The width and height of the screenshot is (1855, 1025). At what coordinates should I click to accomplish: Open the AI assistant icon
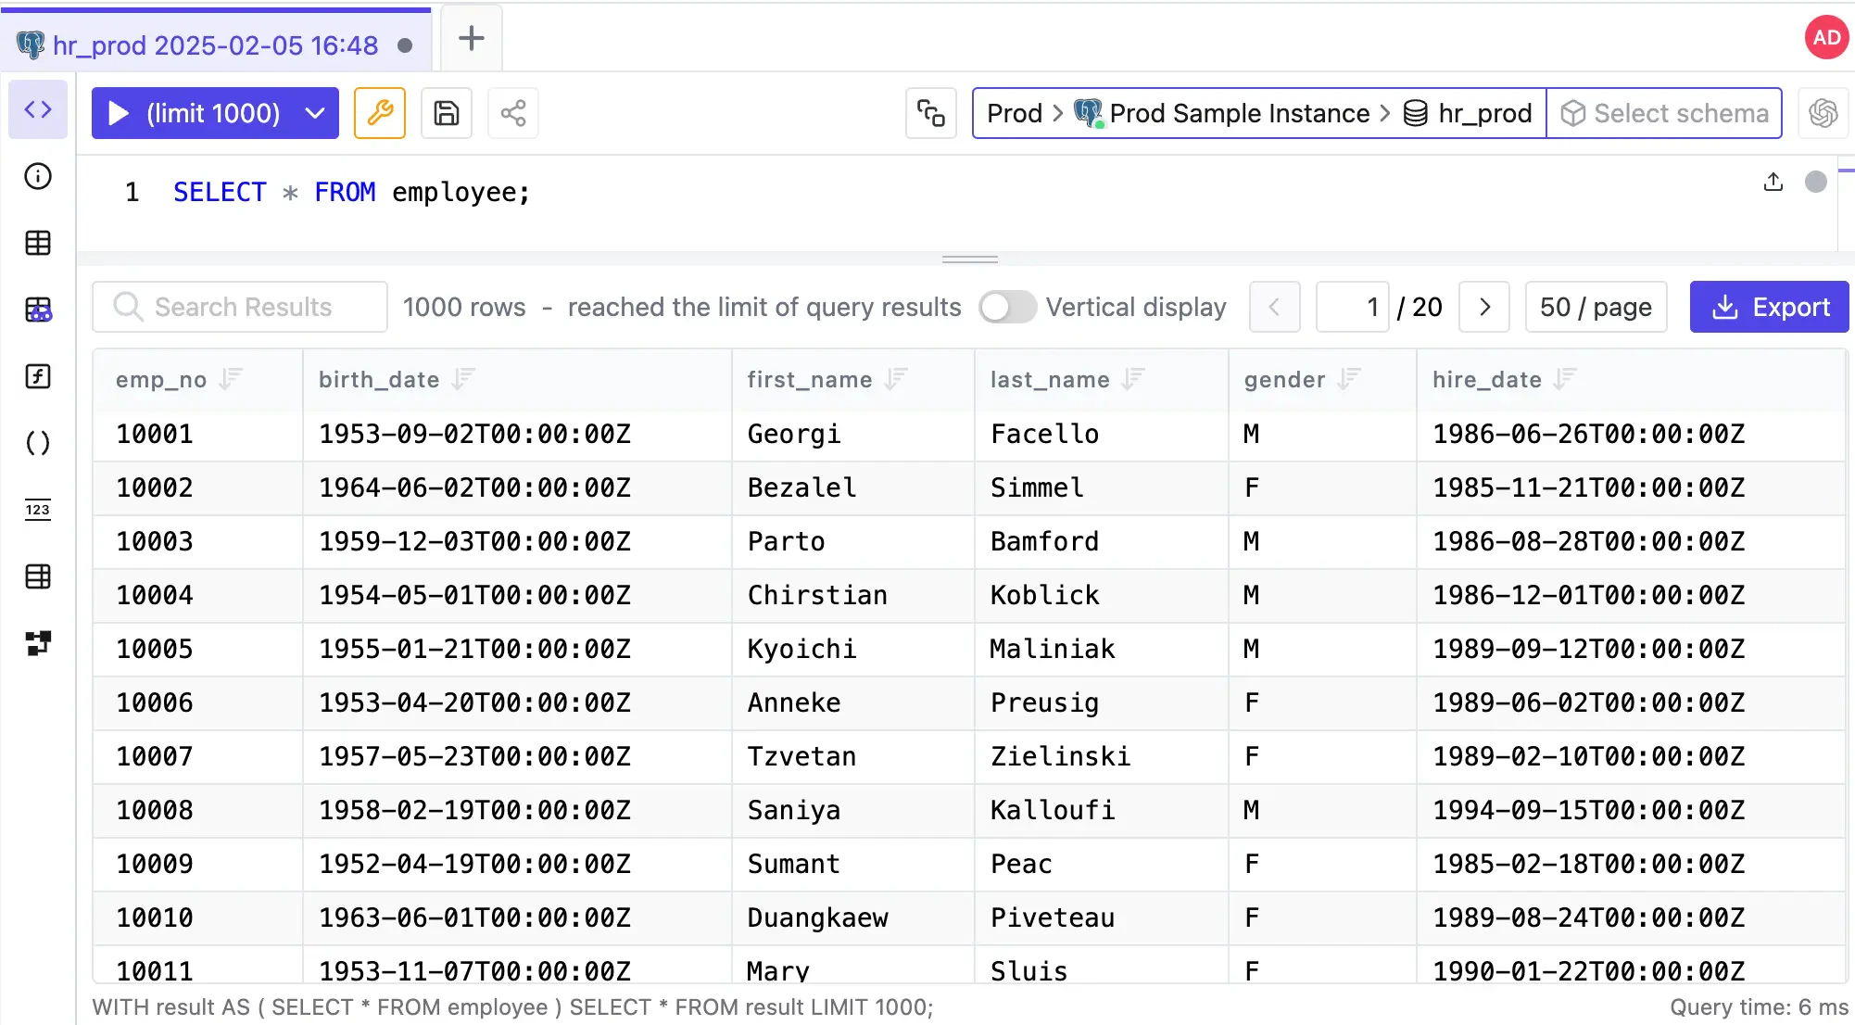1823,112
